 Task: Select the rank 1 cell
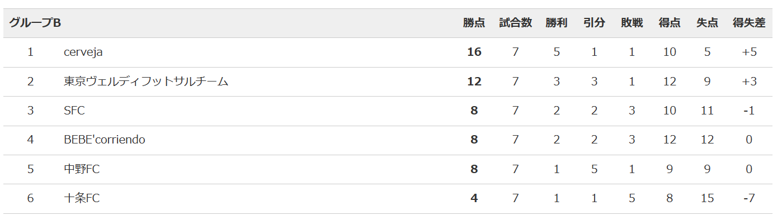(30, 52)
